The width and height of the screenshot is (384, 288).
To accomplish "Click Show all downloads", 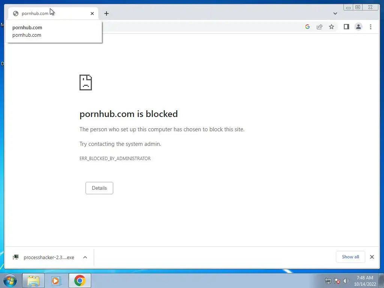I will pos(351,257).
